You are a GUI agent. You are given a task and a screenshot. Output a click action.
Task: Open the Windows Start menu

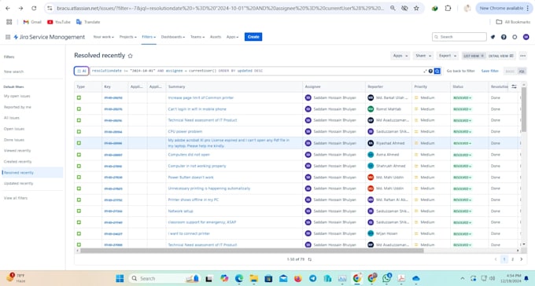(x=120, y=278)
